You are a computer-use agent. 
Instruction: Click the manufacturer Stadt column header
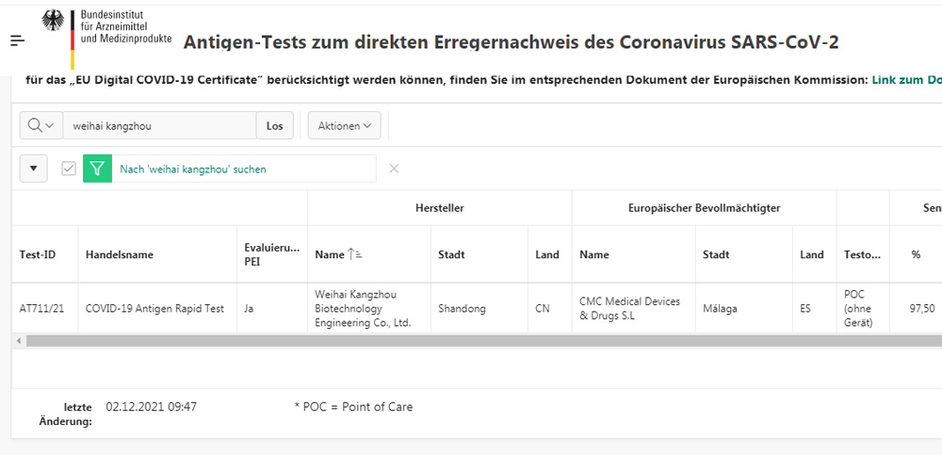coord(451,254)
